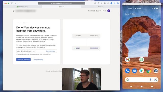Viewport: 163px width, 92px height.
Task: Open the Phone dialer app
Action: coord(127,71)
